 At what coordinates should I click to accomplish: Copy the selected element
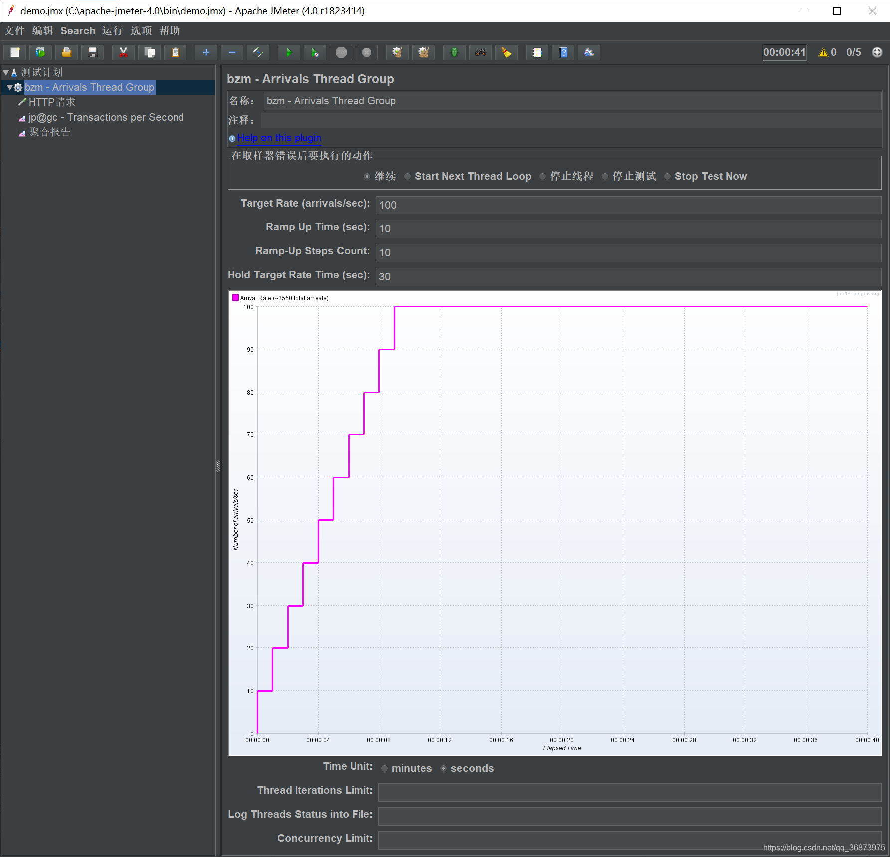tap(150, 52)
